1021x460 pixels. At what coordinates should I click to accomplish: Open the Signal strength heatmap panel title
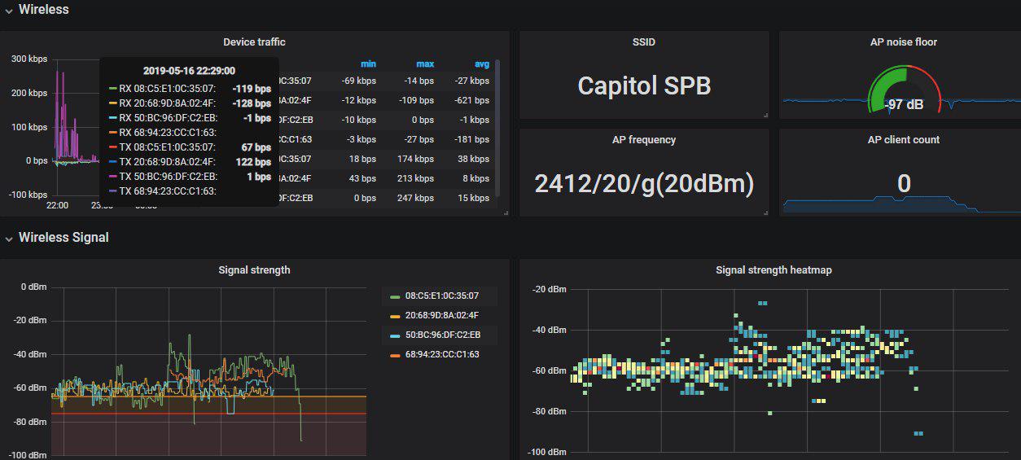[773, 269]
